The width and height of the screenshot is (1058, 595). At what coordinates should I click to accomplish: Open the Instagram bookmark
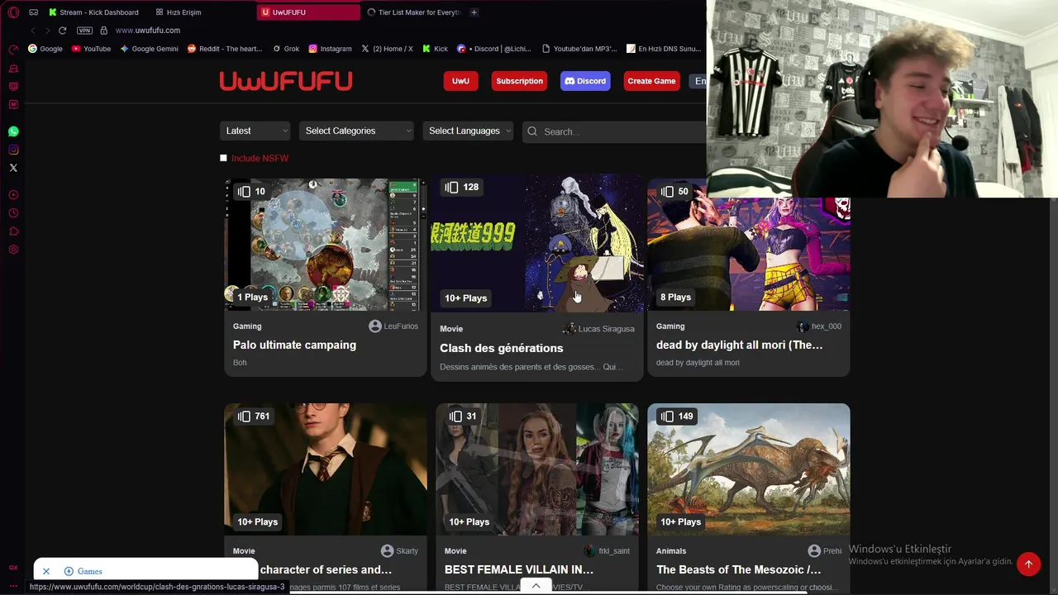330,49
